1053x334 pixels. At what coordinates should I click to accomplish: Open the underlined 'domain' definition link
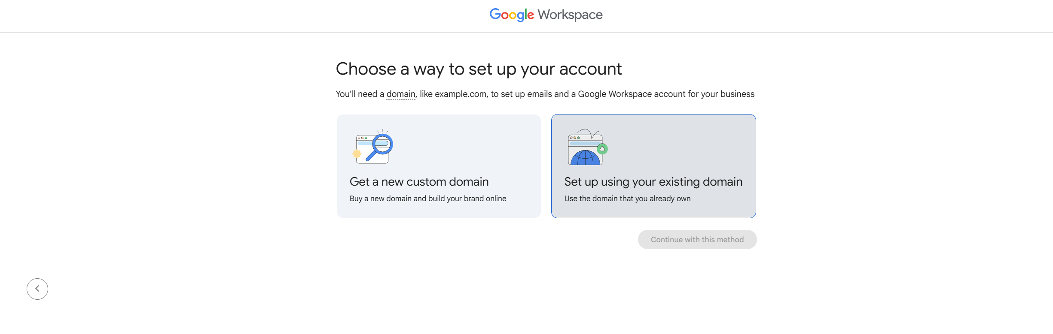(x=401, y=94)
